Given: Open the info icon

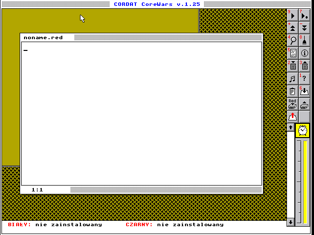Looking at the screenshot, I should point(304,53).
